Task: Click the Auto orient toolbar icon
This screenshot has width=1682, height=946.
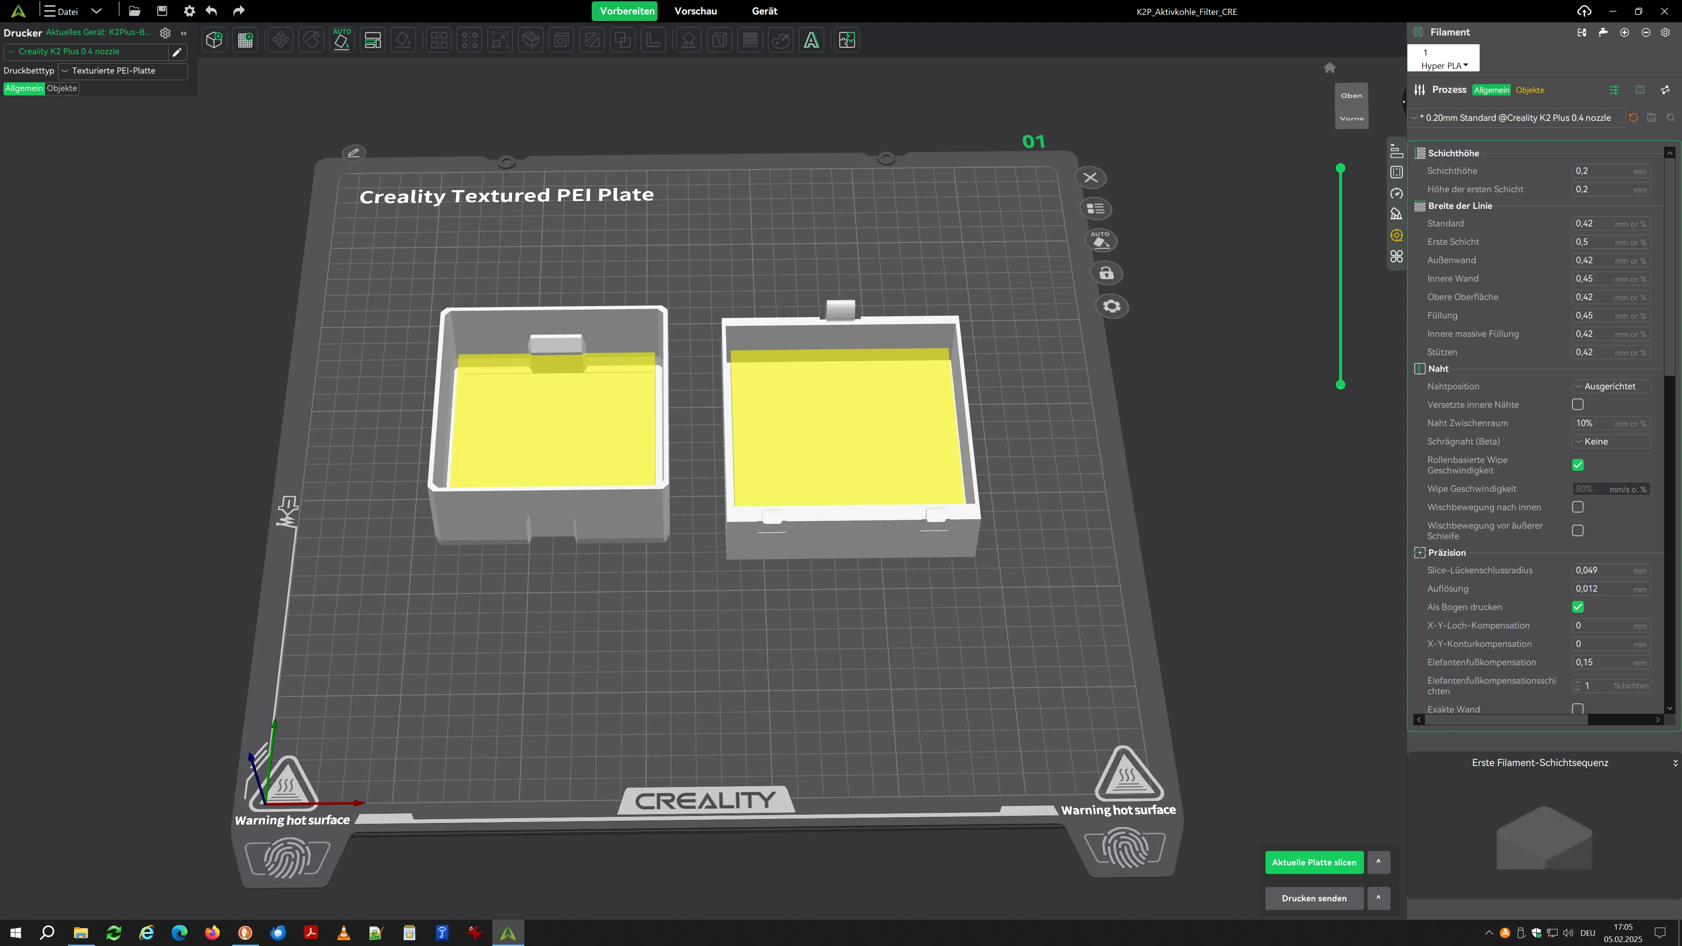Action: click(x=342, y=40)
